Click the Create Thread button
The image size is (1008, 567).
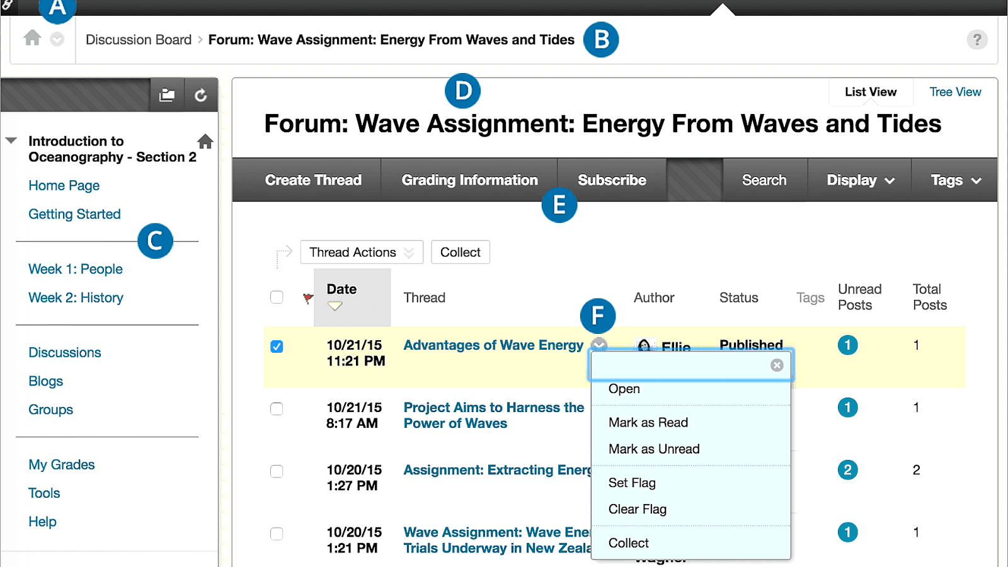313,180
